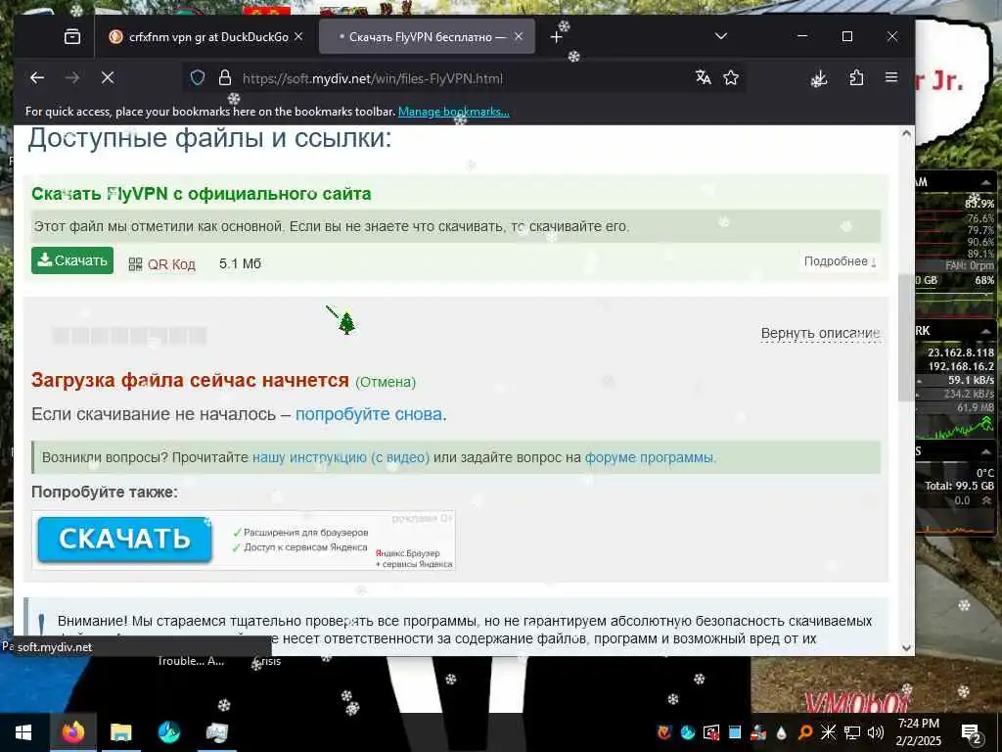The height and width of the screenshot is (752, 1002).
Task: Click the scrollbar up arrow
Action: (x=905, y=133)
